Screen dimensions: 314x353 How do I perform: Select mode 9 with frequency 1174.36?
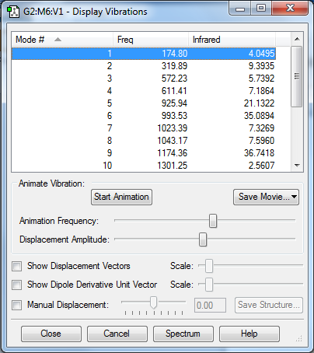point(144,153)
